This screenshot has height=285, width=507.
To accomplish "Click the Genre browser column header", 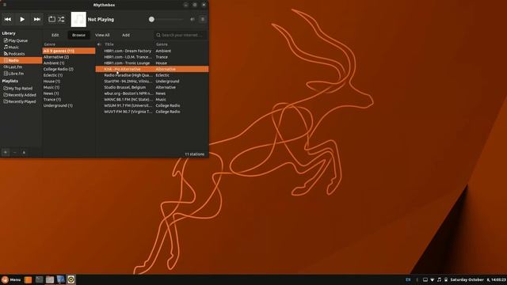I will (x=69, y=44).
